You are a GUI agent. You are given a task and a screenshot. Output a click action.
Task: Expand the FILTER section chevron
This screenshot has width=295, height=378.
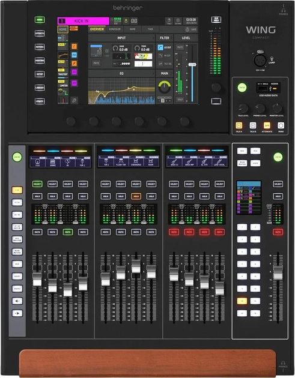click(172, 38)
